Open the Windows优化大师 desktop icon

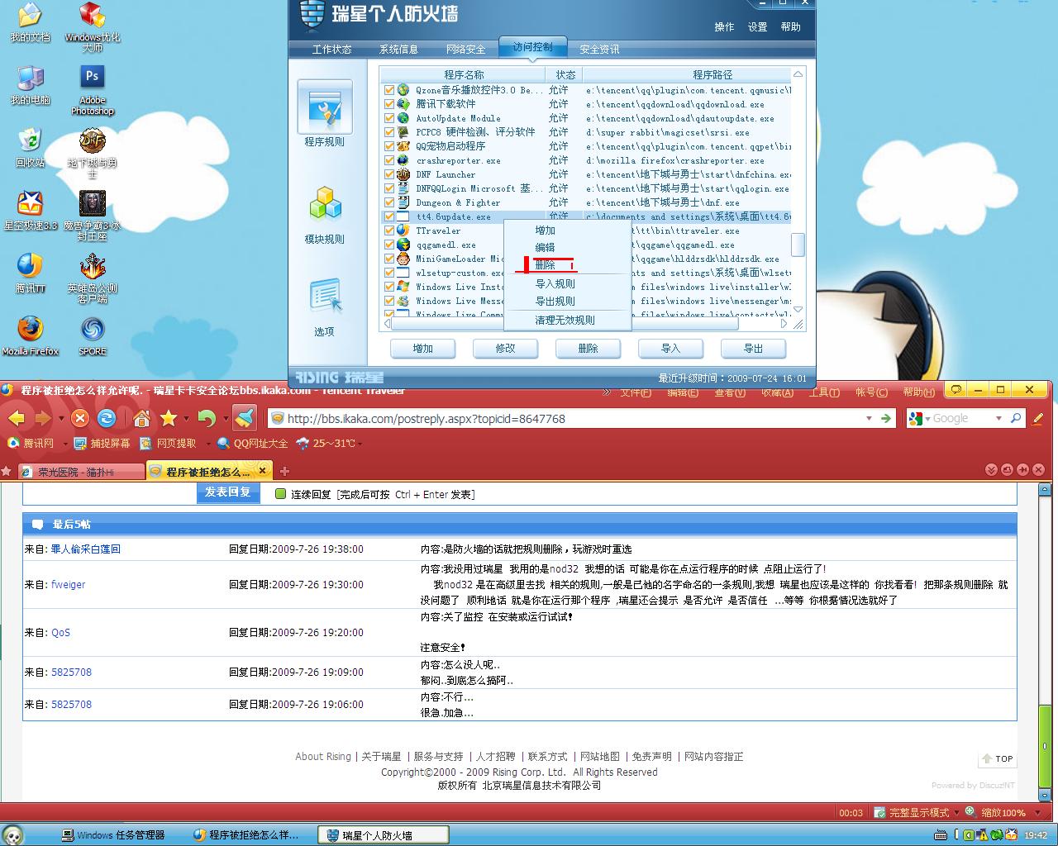tap(93, 27)
